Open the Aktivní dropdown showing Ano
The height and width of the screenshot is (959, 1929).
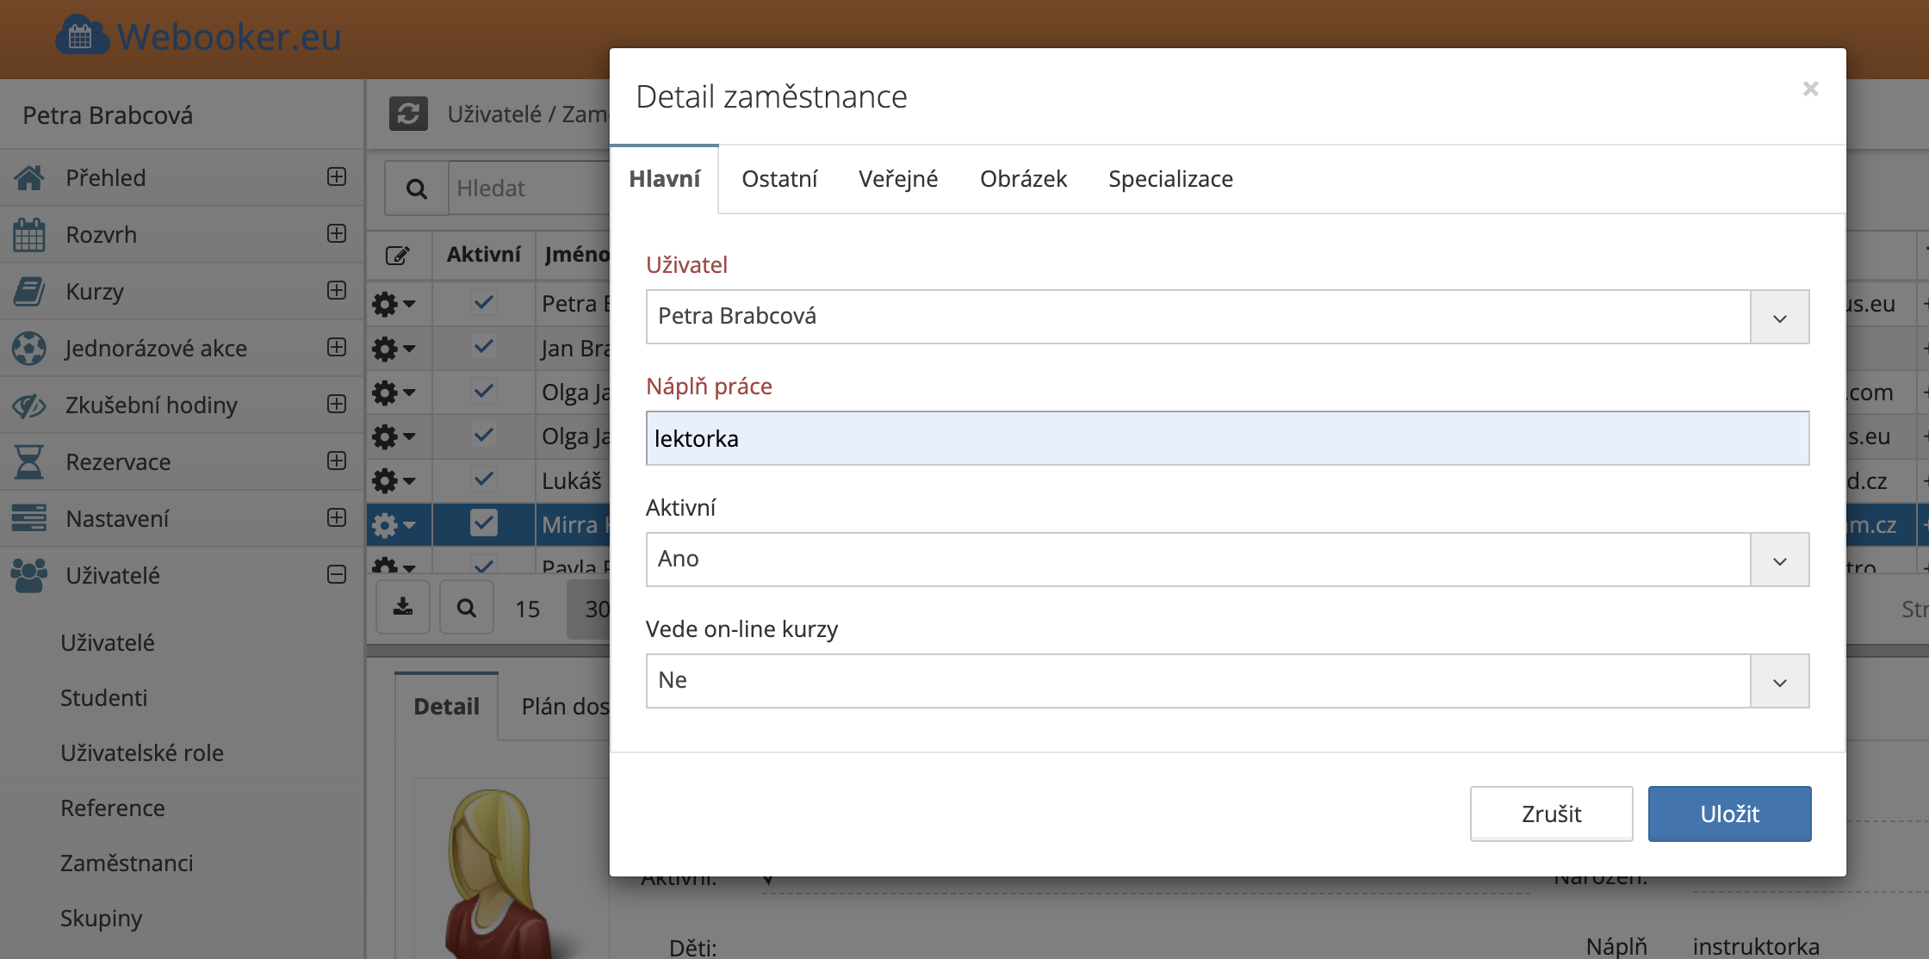(1779, 560)
